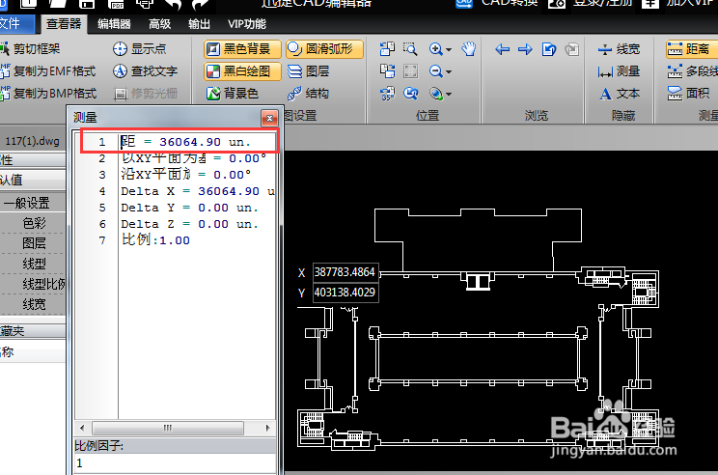This screenshot has width=718, height=475.
Task: Open the zoom in dropdown arrow
Action: pos(449,49)
